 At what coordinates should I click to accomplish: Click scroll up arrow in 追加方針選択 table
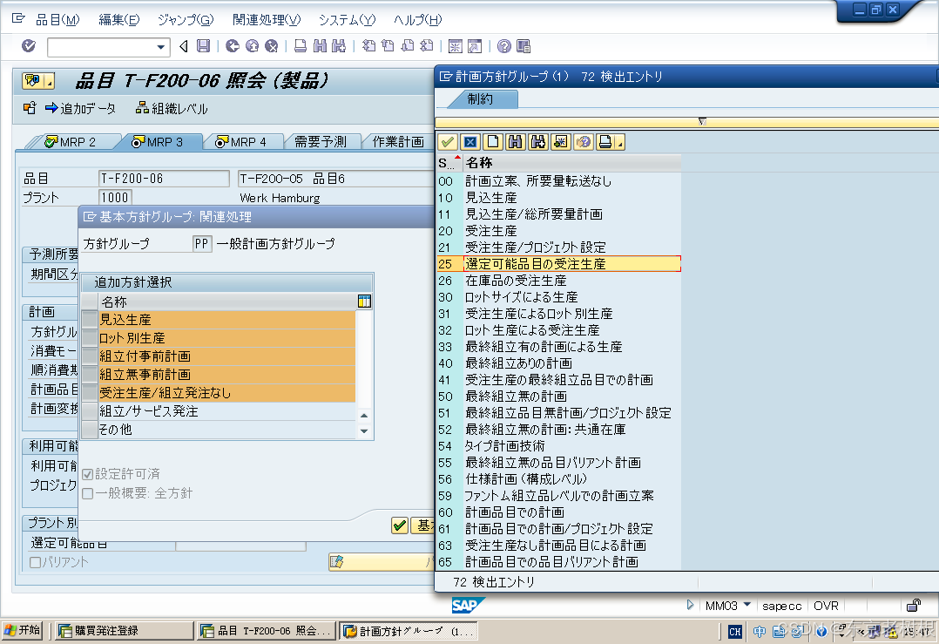pos(364,415)
